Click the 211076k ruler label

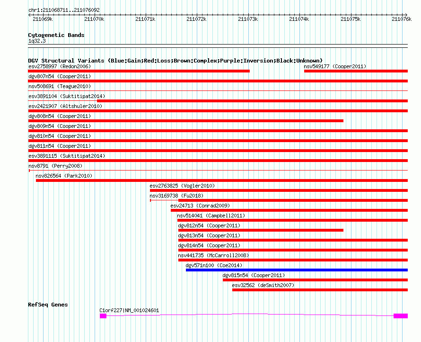click(x=402, y=19)
